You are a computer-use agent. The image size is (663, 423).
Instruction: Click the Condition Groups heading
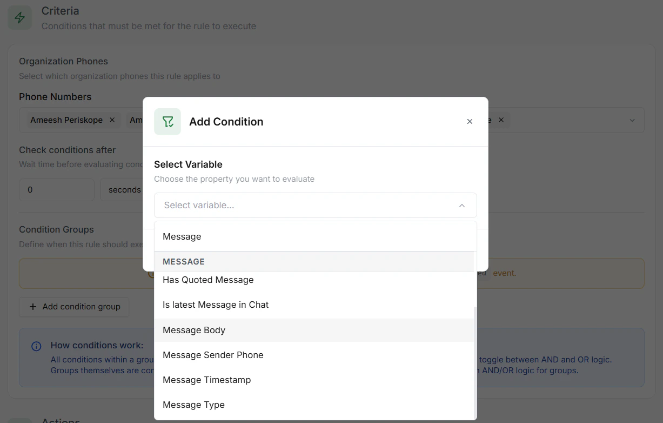[56, 229]
